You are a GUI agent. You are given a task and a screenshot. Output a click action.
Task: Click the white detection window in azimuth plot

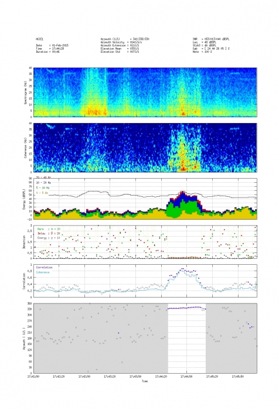point(186,339)
